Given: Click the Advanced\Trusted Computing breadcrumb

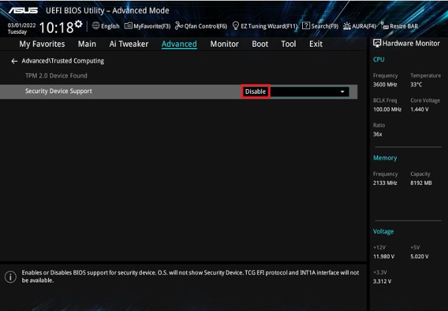Looking at the screenshot, I should click(63, 61).
